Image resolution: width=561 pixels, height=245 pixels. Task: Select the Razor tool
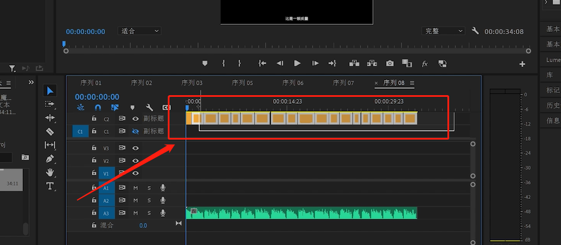point(50,131)
